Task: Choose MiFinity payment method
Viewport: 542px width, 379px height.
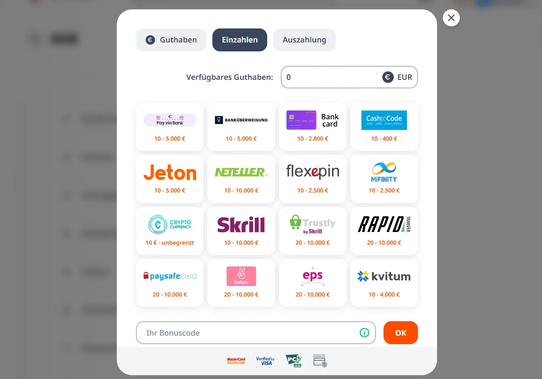Action: tap(384, 179)
